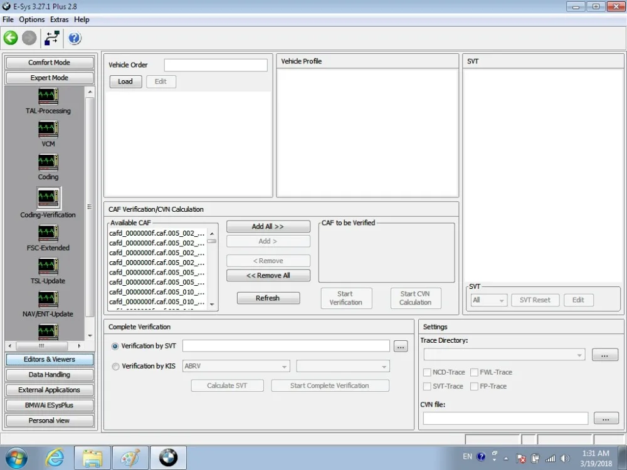Open the Help menu
The image size is (627, 470).
pyautogui.click(x=82, y=19)
